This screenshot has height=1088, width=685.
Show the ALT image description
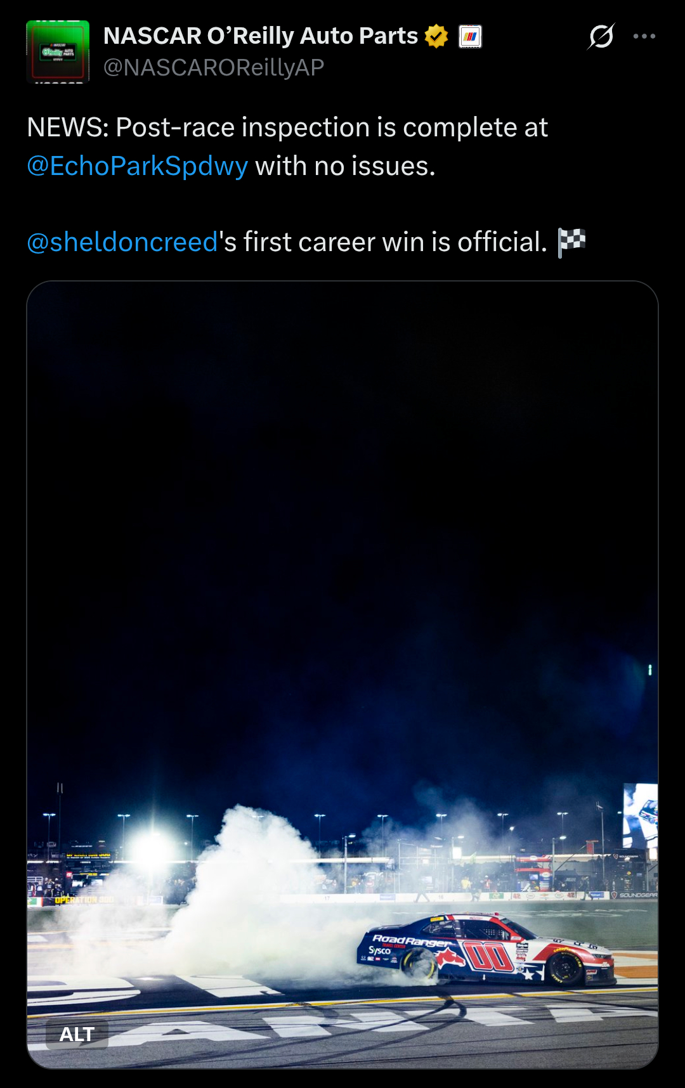click(77, 1034)
